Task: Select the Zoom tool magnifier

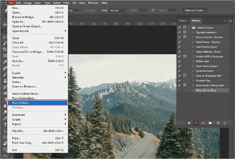Action: click(x=5, y=149)
